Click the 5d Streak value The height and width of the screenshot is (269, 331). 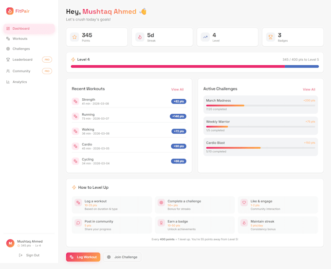[150, 35]
